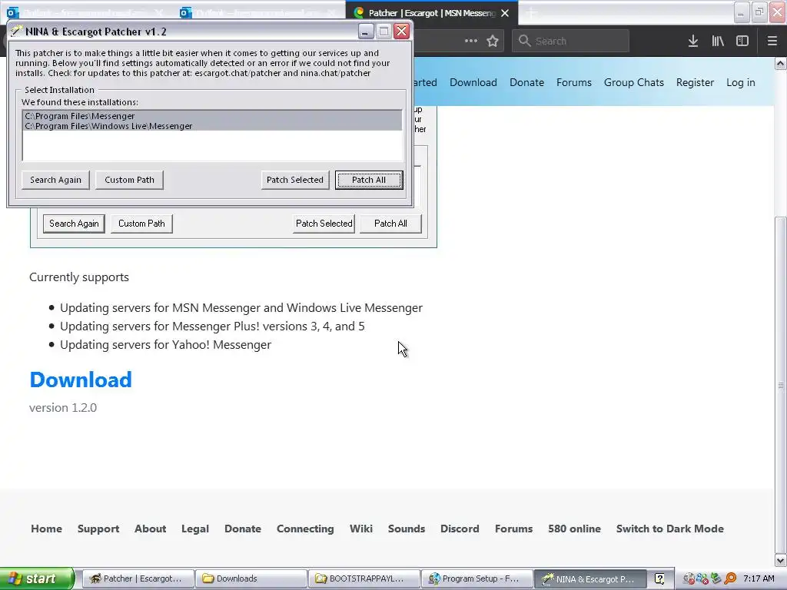Minimize the NINA & Escargot Patcher dialog

point(365,31)
